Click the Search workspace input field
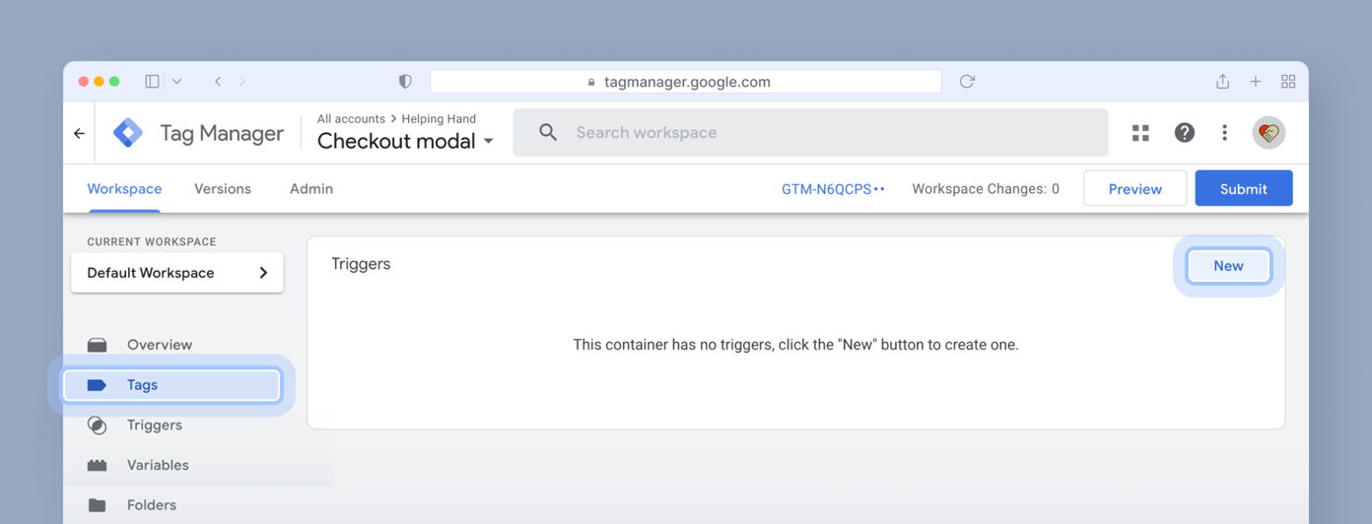 click(x=810, y=133)
